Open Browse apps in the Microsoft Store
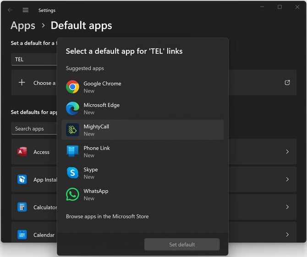Viewport: 307px width, 257px height. [x=107, y=217]
